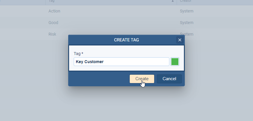Click the empty cell left of Action
This screenshot has width=253, height=121.
tap(23, 11)
